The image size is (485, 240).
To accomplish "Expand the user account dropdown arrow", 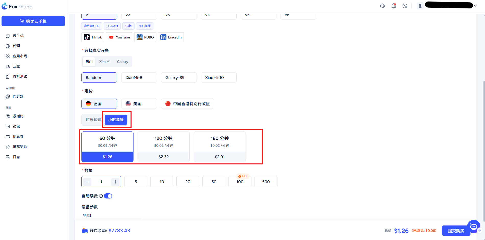I will (475, 6).
